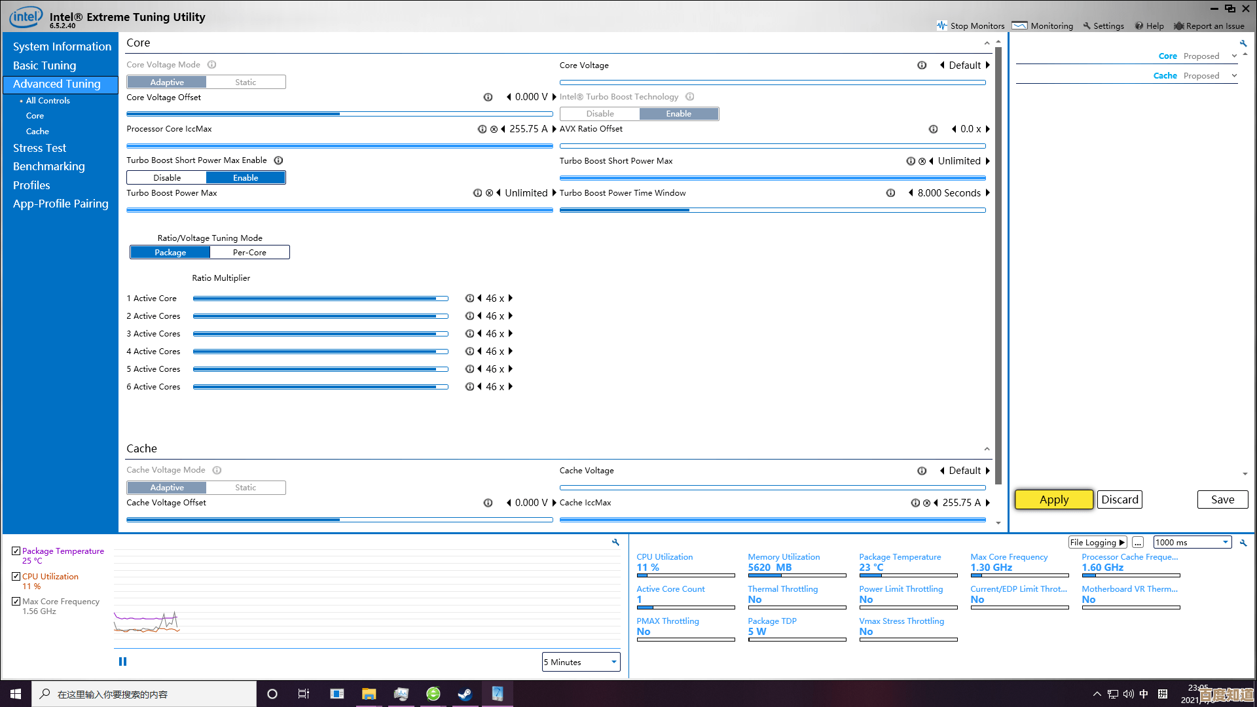Open Steam from the Windows taskbar
The width and height of the screenshot is (1257, 707).
pos(465,694)
